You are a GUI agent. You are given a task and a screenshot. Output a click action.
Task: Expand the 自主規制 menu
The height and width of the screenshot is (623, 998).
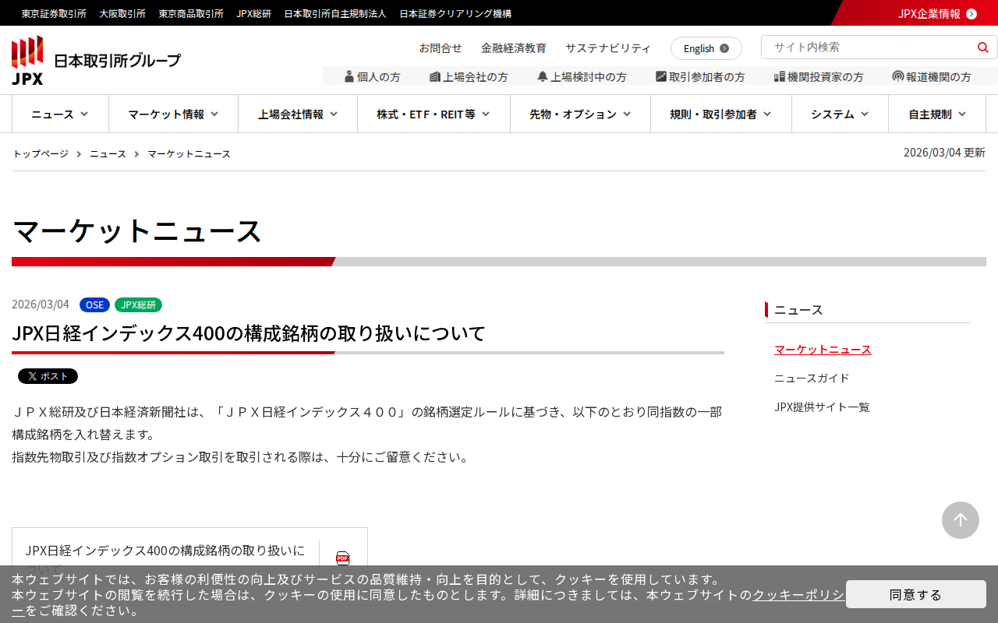937,114
